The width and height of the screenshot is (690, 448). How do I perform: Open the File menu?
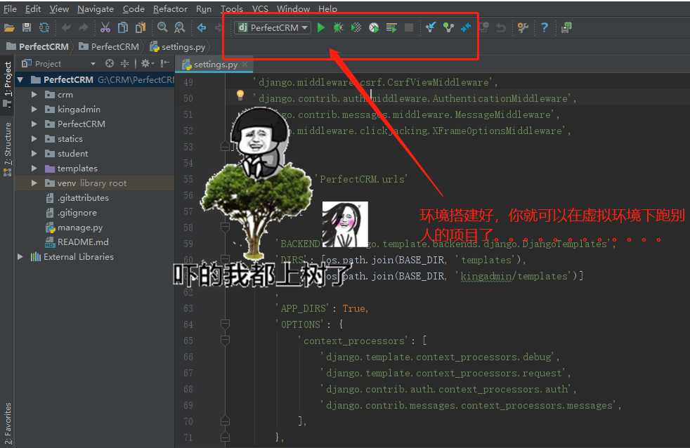point(10,8)
